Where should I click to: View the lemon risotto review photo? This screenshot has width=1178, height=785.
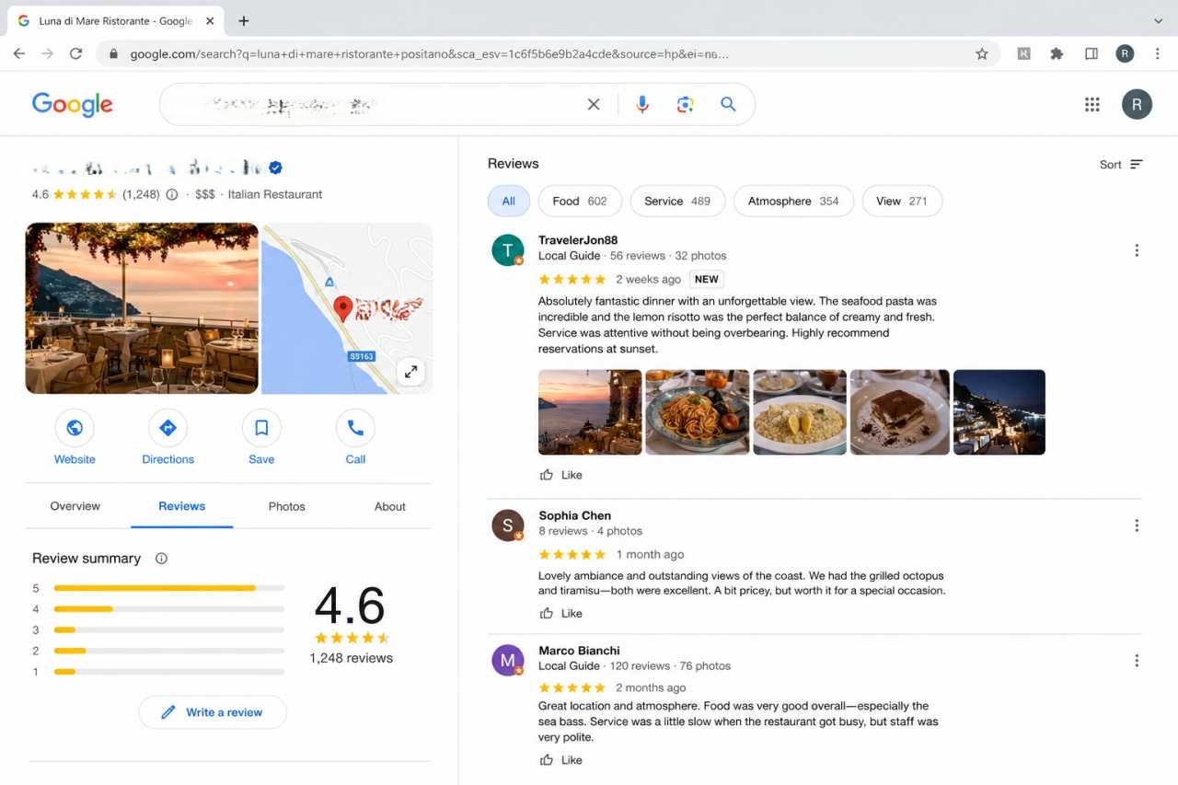[800, 412]
